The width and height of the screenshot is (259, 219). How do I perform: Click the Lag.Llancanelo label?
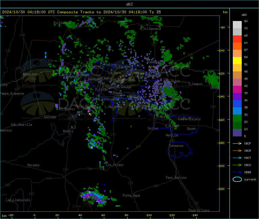tap(18, 200)
